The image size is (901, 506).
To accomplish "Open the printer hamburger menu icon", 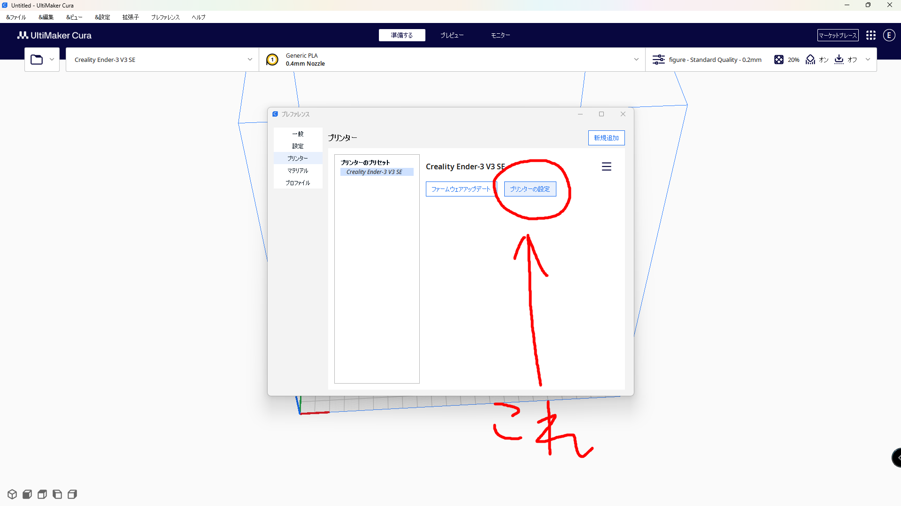I will (x=607, y=166).
